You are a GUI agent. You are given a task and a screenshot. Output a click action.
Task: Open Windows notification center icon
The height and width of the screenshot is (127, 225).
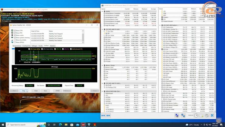tap(221, 125)
